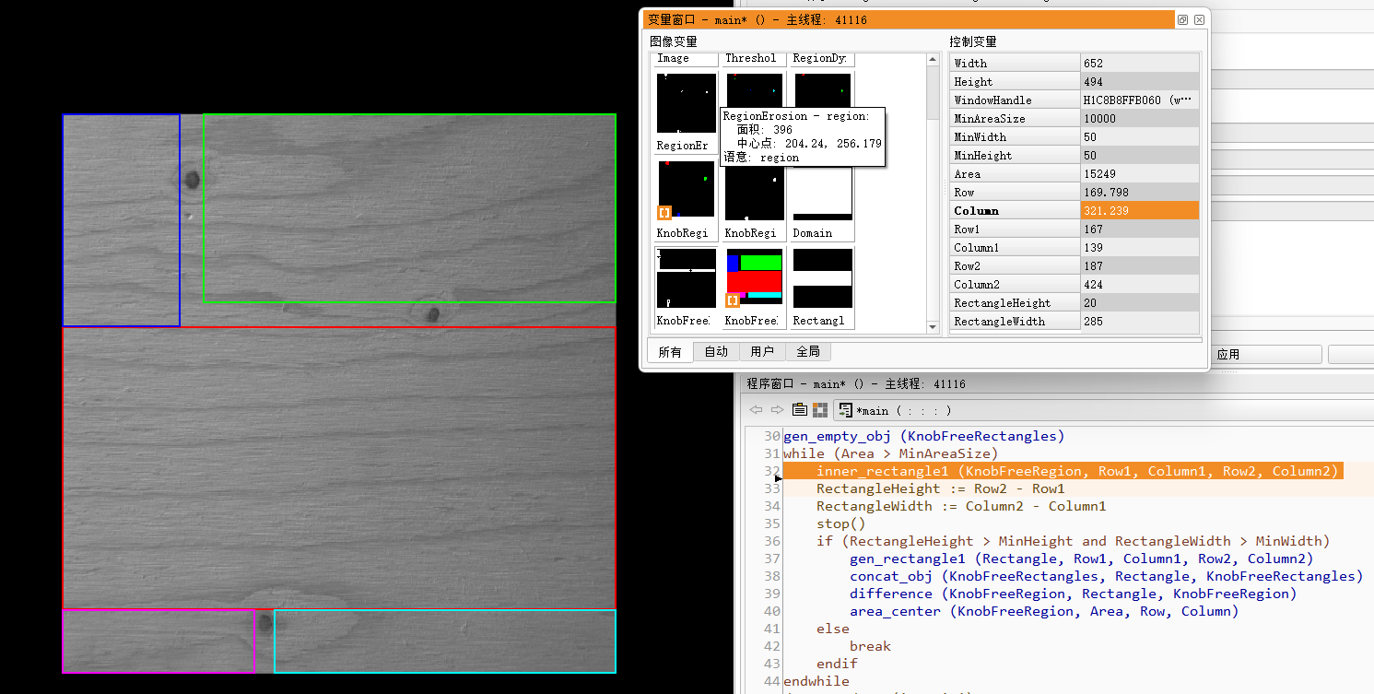Click the forward navigation arrow icon
The height and width of the screenshot is (694, 1374).
pyautogui.click(x=775, y=410)
